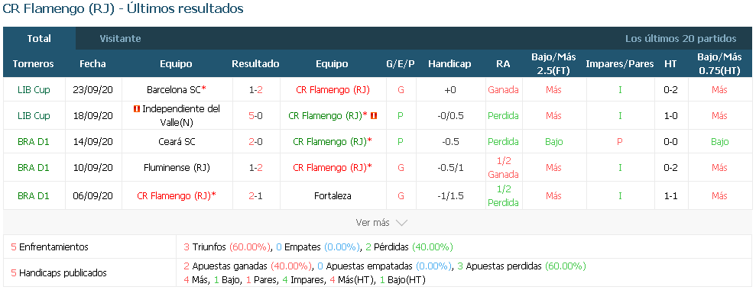The image size is (756, 290).
Task: Click the Impares/Pares column header
Action: coord(620,63)
